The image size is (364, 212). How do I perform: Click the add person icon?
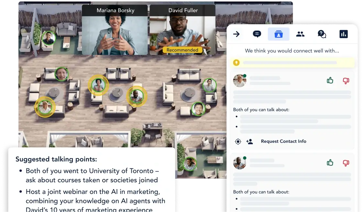[x=249, y=142]
